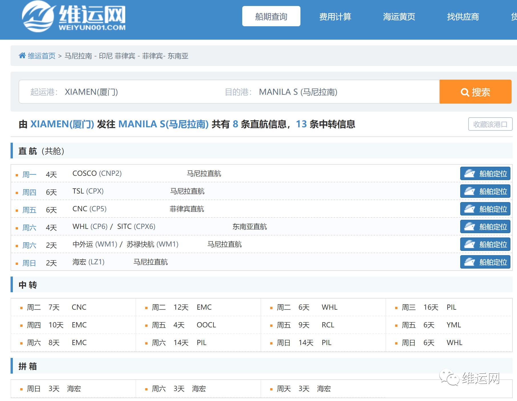Follow the 维运首页 breadcrumb link
Screen dimensions: 517x401
[x=42, y=56]
